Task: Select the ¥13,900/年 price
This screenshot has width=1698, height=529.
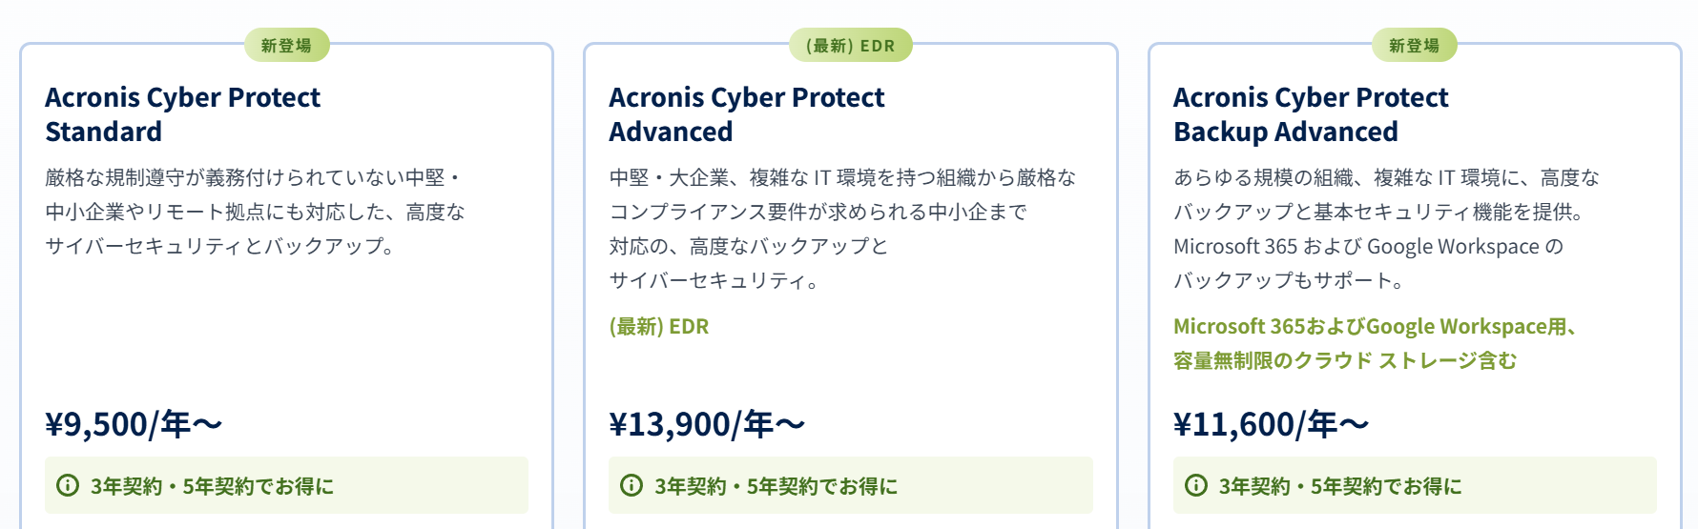Action: 707,424
